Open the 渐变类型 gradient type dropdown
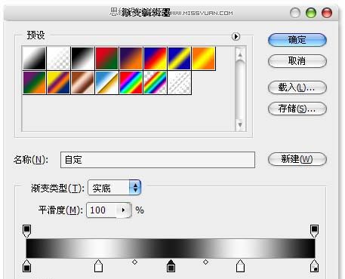This screenshot has width=345, height=279. (x=115, y=188)
